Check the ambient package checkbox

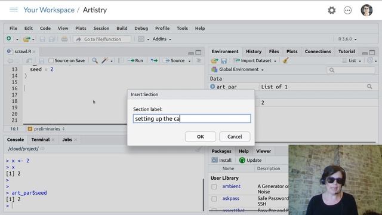coord(214,186)
